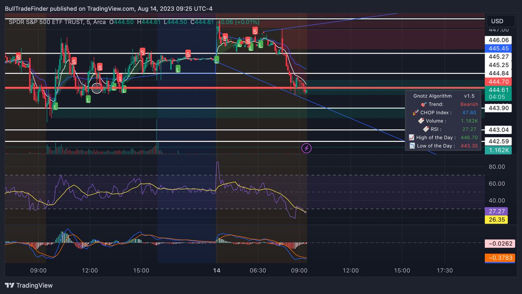The height and width of the screenshot is (294, 522).
Task: Click the orange −0.3783 MACD signal label
Action: [x=500, y=258]
